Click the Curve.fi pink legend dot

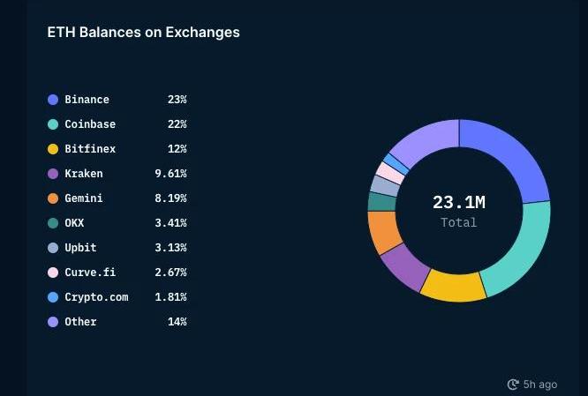(x=53, y=273)
